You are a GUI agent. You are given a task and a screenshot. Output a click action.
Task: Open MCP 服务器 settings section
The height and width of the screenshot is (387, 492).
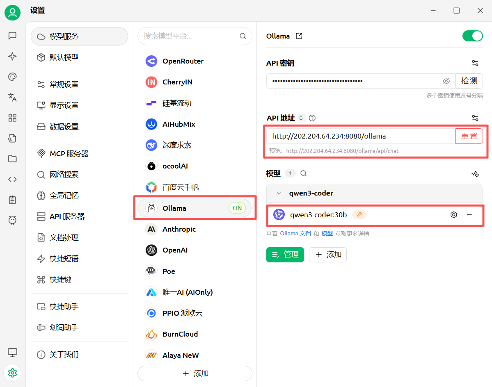pos(69,154)
